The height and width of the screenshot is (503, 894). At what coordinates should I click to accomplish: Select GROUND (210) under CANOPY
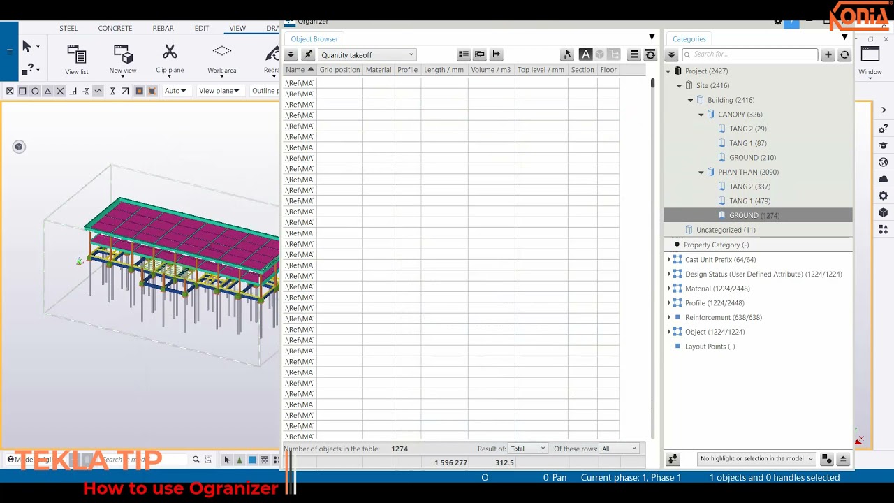click(752, 158)
